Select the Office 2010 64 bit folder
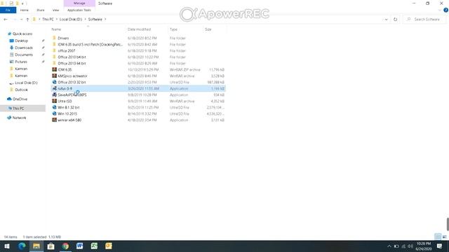This screenshot has width=449, height=252. (72, 57)
